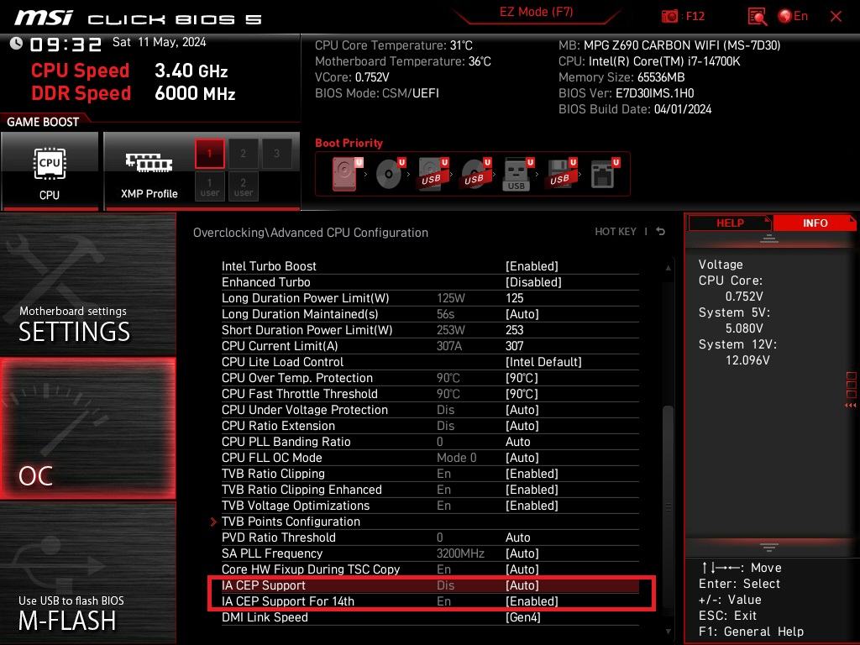Edit PVD Ratio Threshold Auto field
The height and width of the screenshot is (645, 860).
[x=517, y=537]
